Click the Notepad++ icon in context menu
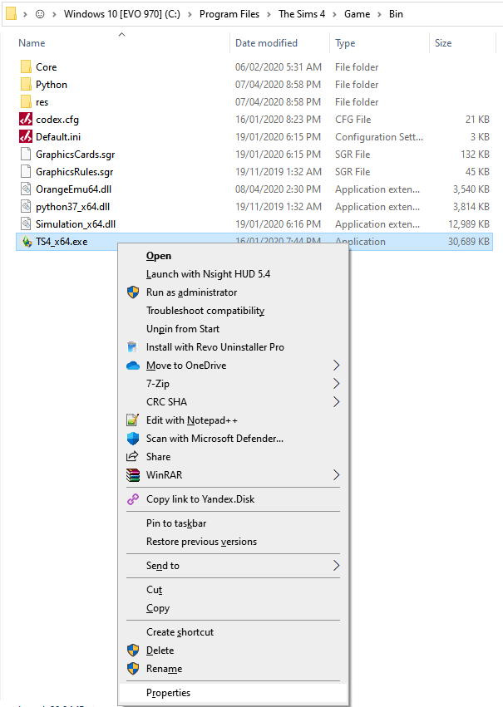This screenshot has height=707, width=503. tap(132, 420)
